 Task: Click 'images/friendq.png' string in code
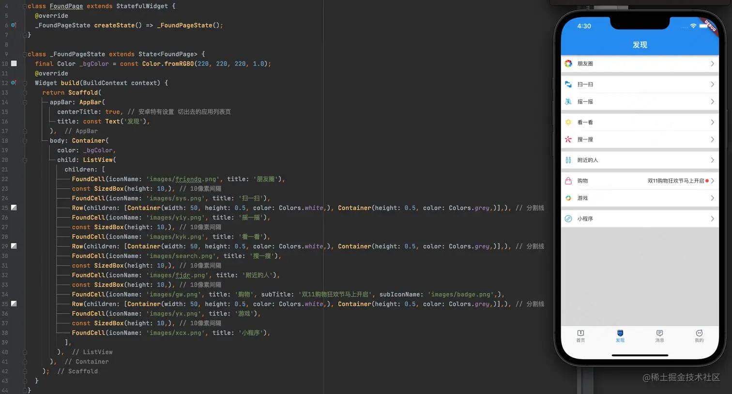(183, 179)
